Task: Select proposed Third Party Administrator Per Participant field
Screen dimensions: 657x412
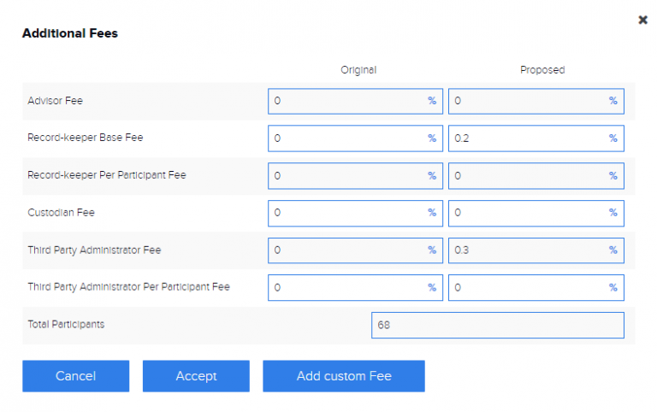Action: pyautogui.click(x=526, y=288)
